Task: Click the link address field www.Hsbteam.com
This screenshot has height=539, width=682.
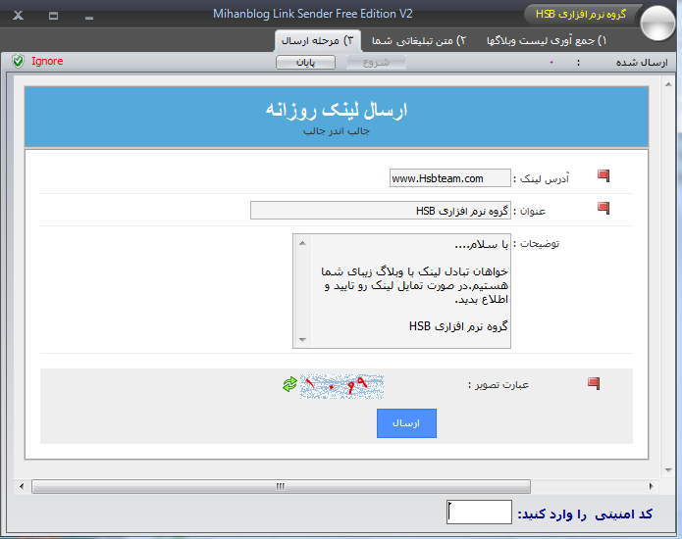Action: tap(449, 178)
